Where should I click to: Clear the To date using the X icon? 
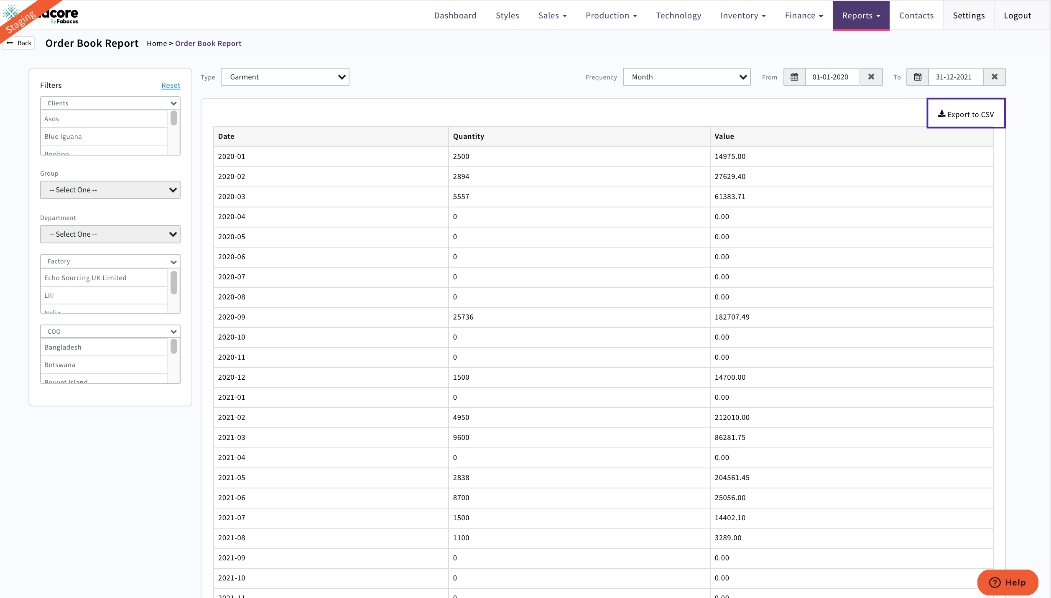(995, 77)
